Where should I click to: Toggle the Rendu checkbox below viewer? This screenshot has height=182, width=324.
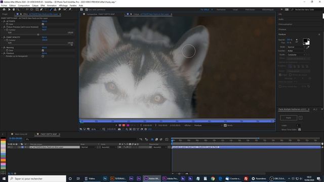click(225, 125)
